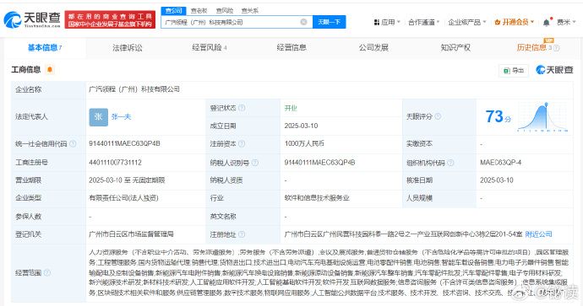This screenshot has height=306, width=583.
Task: Open help icon next to 天眼评分
Action: (x=438, y=116)
